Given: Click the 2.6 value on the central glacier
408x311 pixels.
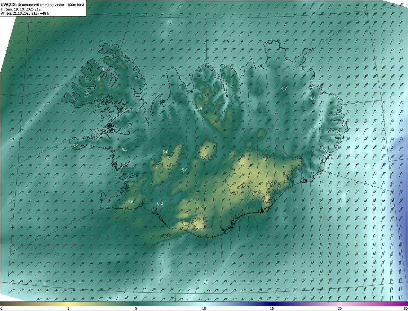Looking at the screenshot, I should pos(203,155).
